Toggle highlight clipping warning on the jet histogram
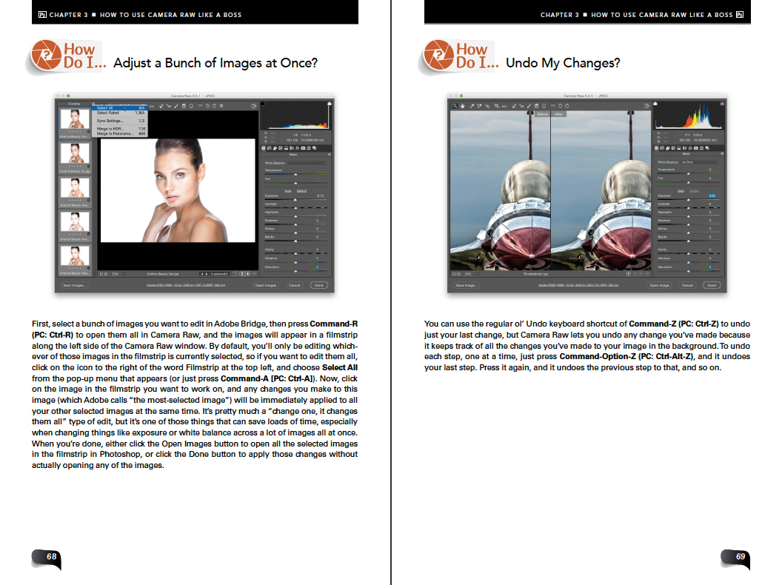This screenshot has width=782, height=585. [x=722, y=104]
